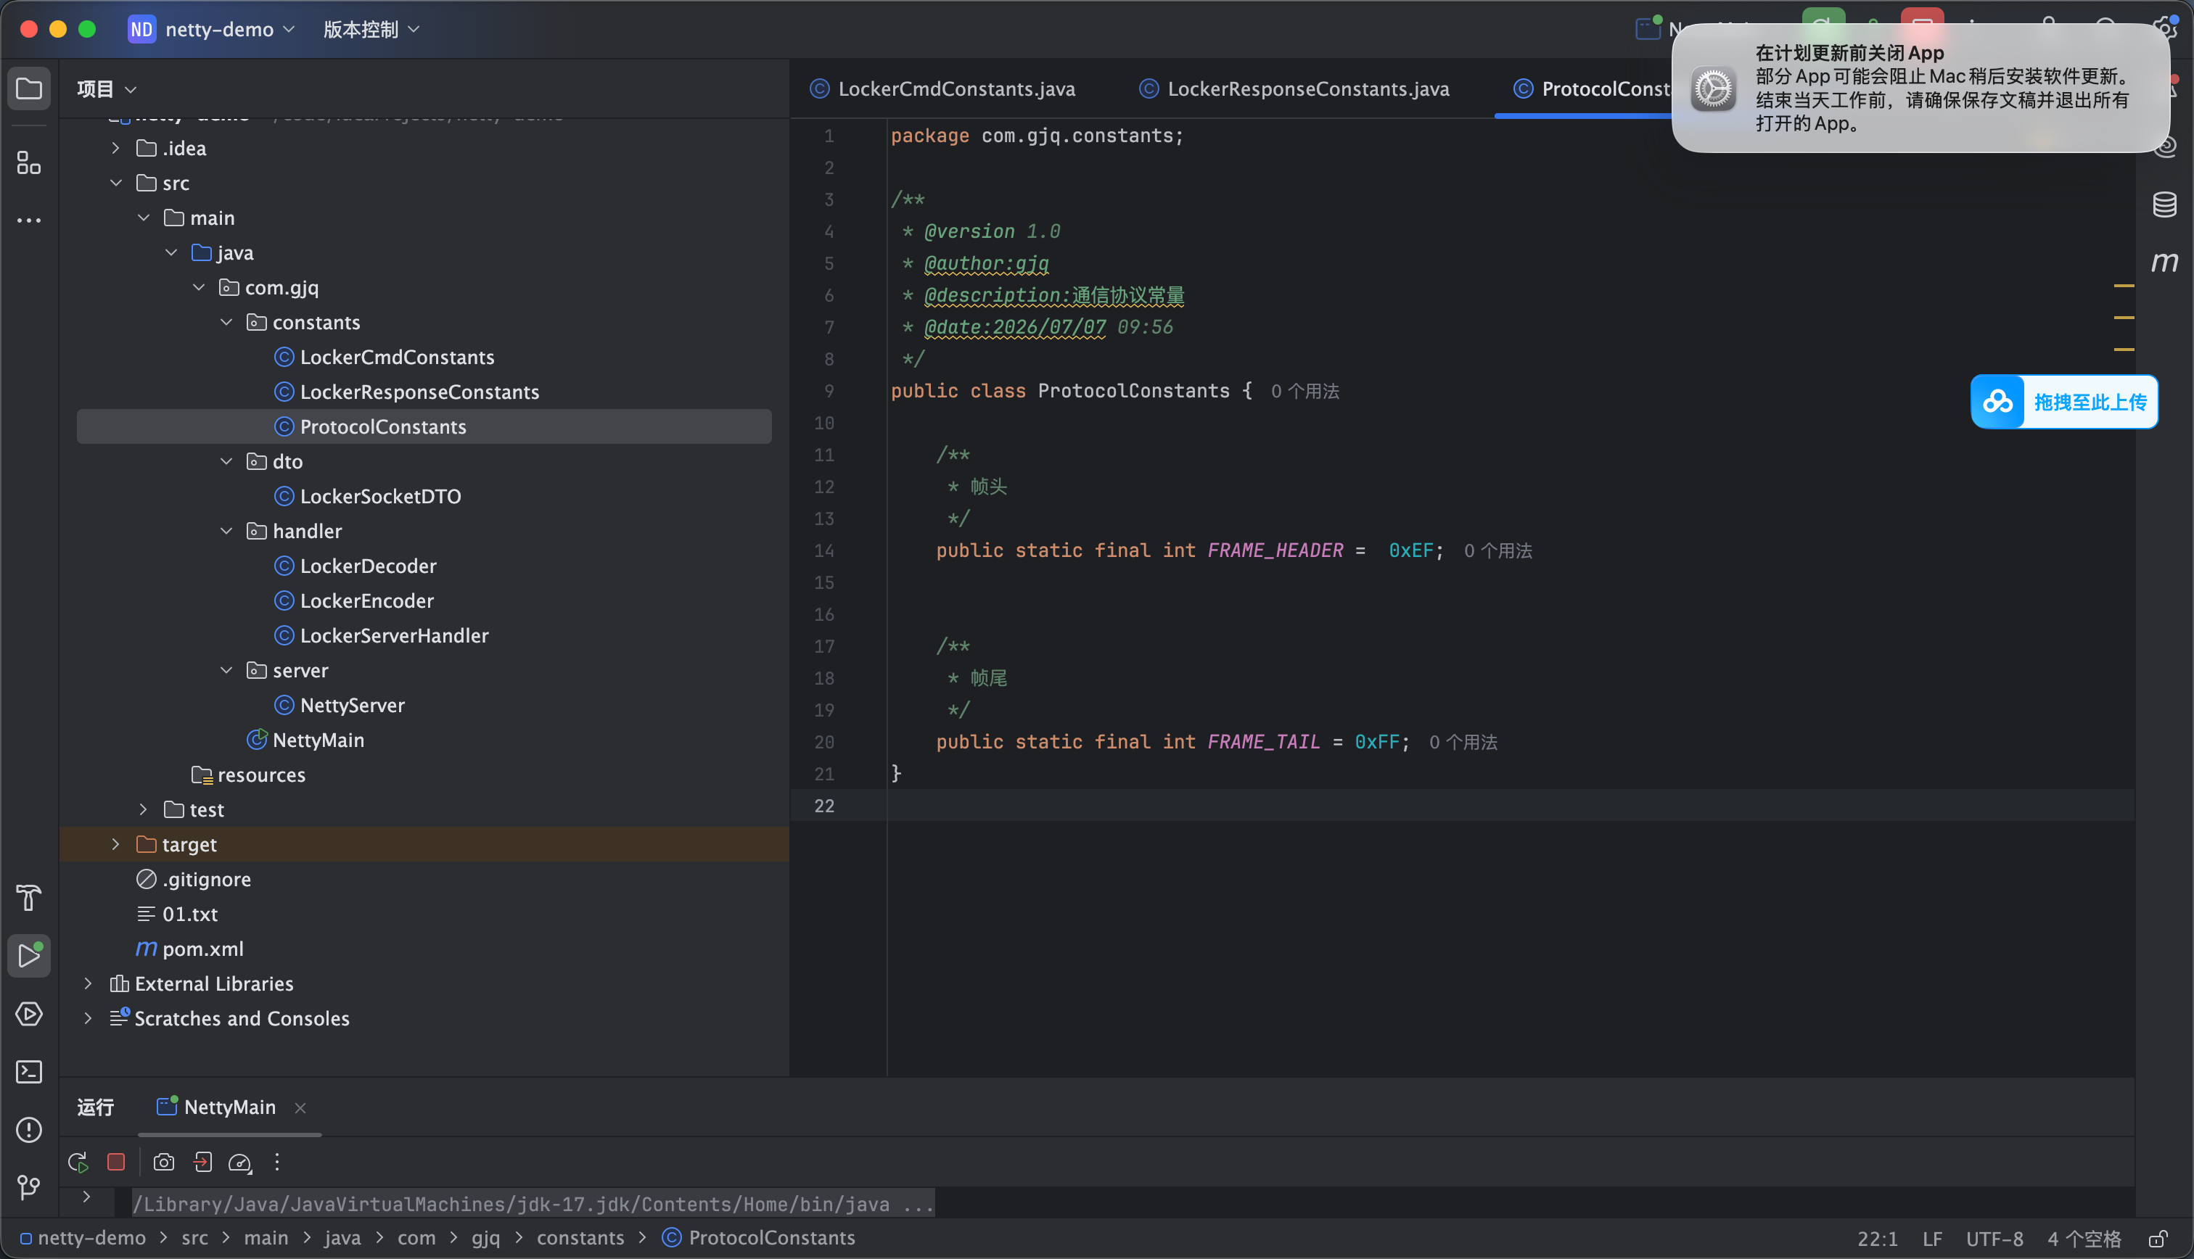
Task: Click the cloud upload drop target button
Action: [2064, 401]
